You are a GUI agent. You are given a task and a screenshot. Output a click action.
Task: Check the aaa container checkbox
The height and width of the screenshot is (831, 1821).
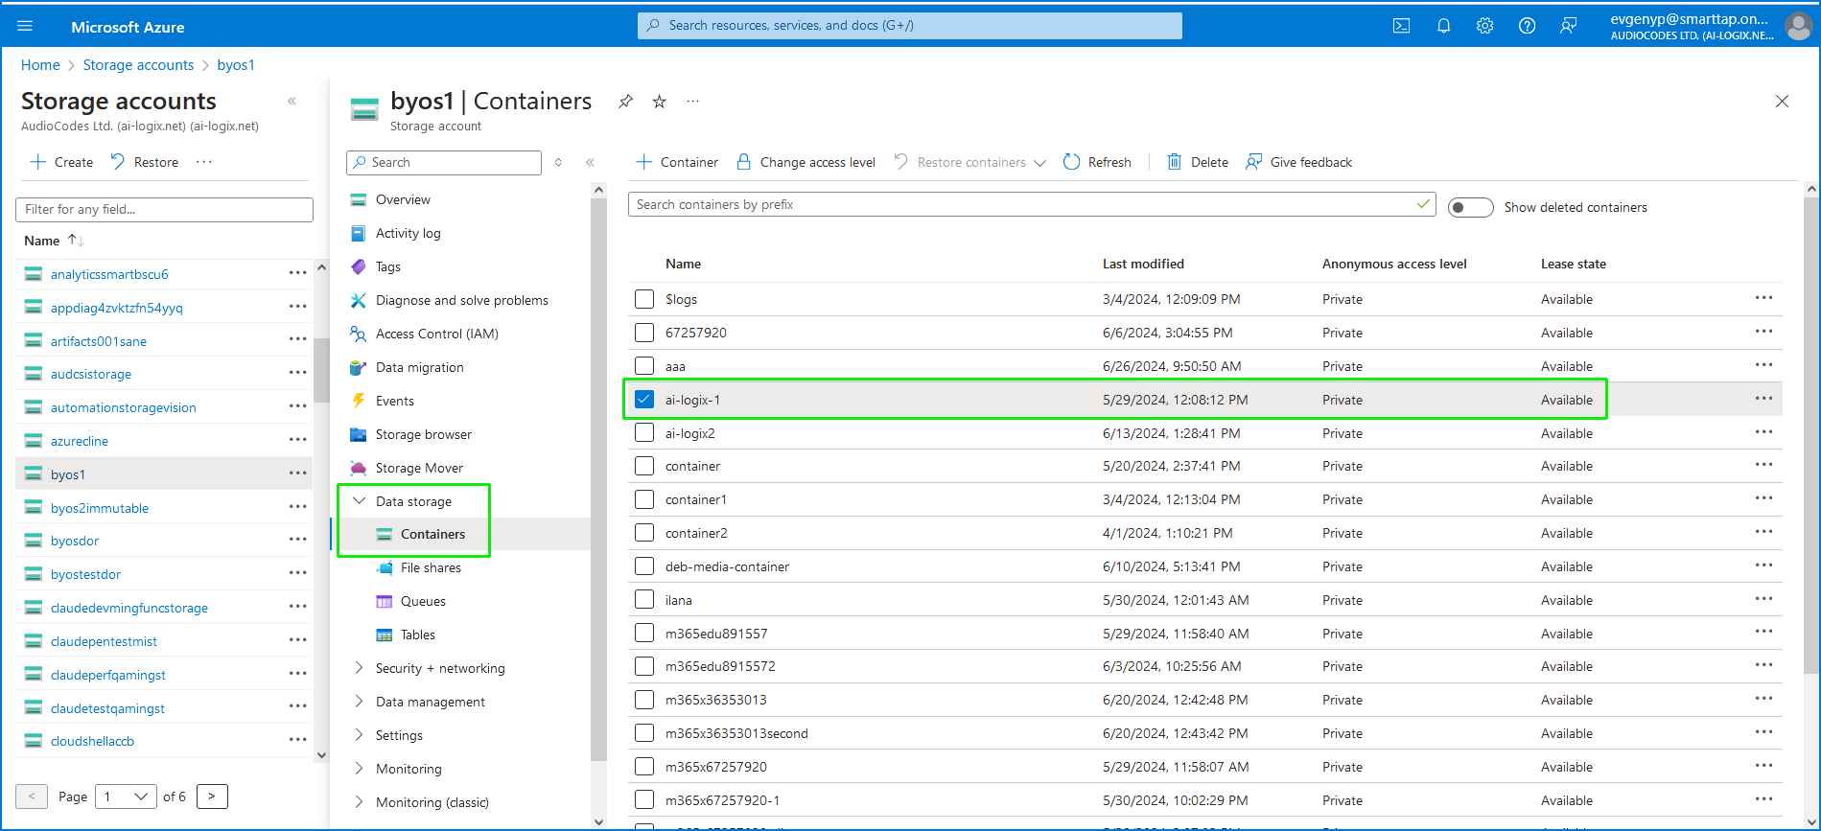tap(644, 366)
